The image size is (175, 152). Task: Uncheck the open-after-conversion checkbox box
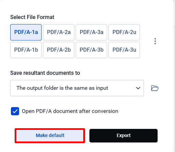tap(15, 111)
